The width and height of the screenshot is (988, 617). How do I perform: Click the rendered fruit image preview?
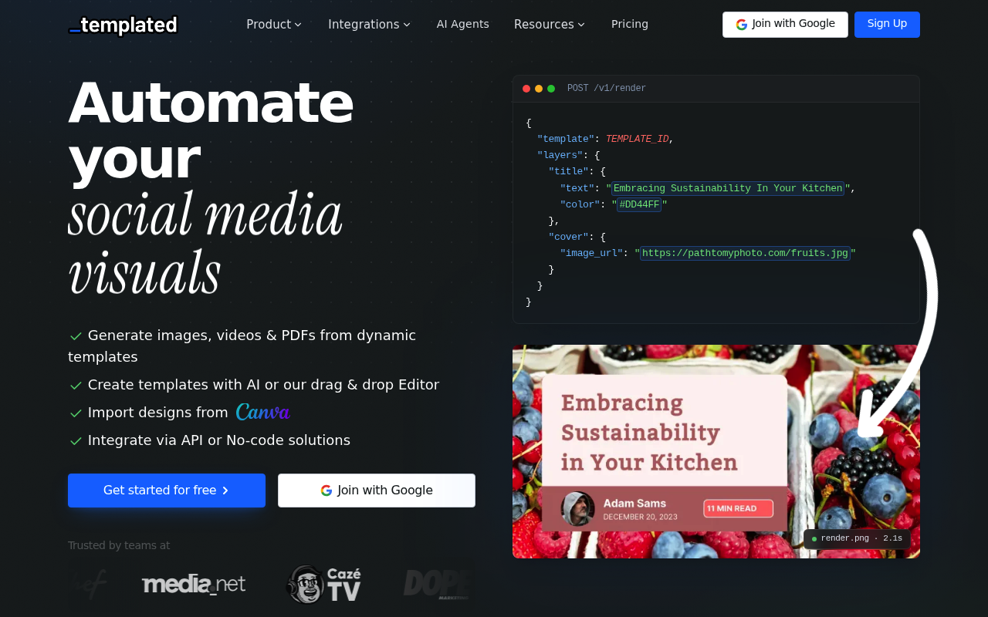[716, 451]
